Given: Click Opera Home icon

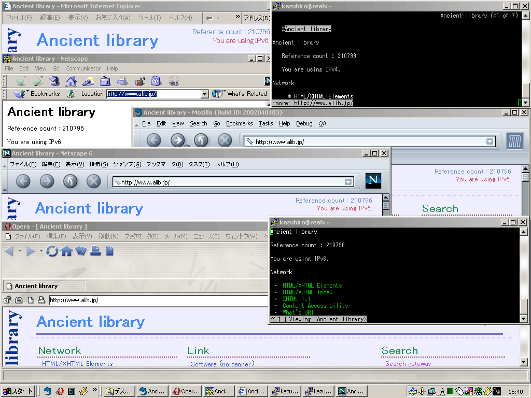Looking at the screenshot, I should pyautogui.click(x=66, y=251).
